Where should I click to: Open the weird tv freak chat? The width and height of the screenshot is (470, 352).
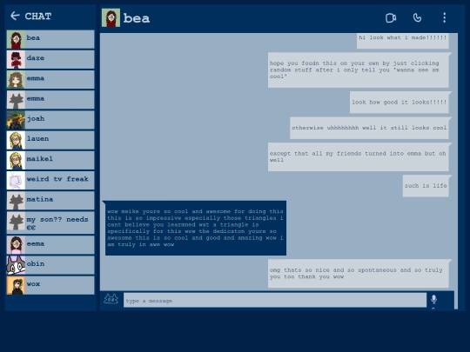pos(50,181)
